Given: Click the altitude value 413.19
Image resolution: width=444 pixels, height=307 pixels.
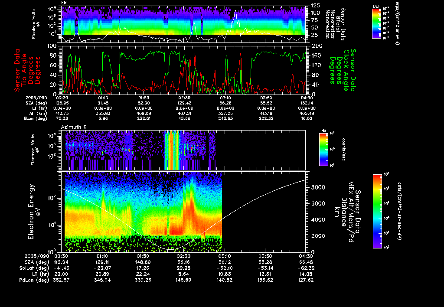Looking at the screenshot, I should click(266, 113).
